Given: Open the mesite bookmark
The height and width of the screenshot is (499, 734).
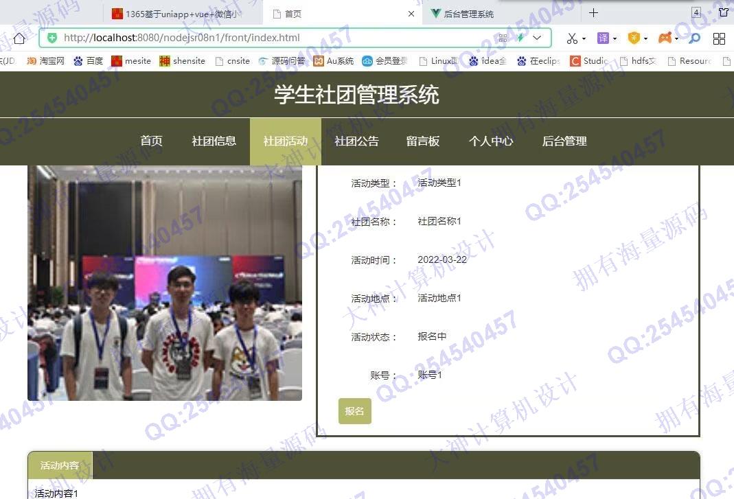Looking at the screenshot, I should click(131, 61).
